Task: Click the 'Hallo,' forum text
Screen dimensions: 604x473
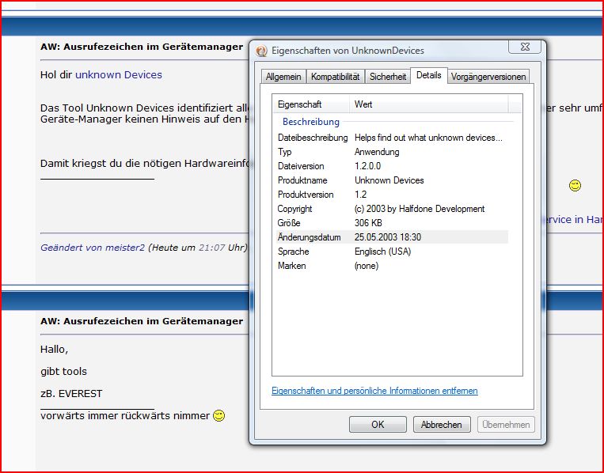Action: tap(55, 350)
